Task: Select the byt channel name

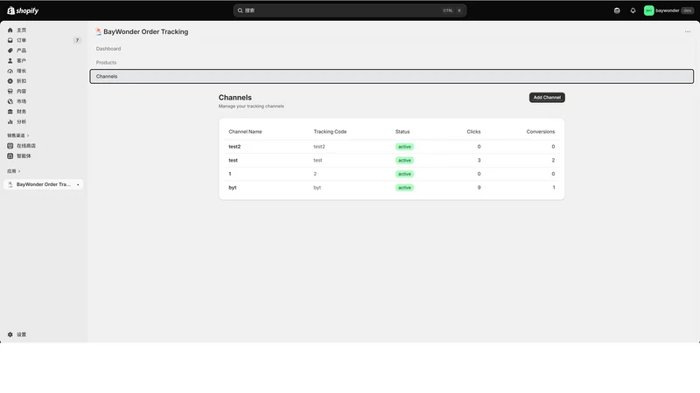Action: 232,188
